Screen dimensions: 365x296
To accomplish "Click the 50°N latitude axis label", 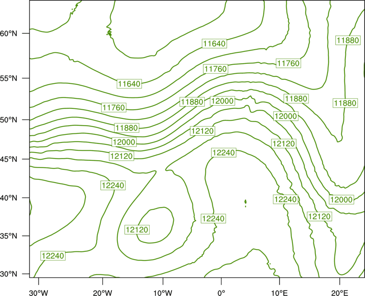I will tap(9, 120).
